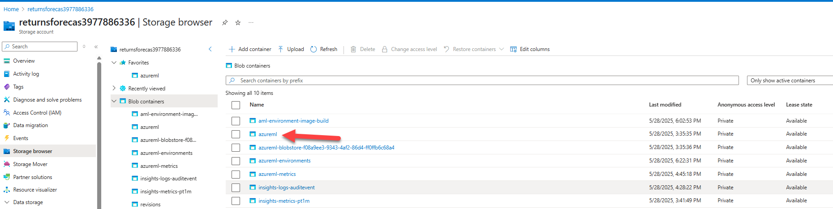833x209 pixels.
Task: Click the Delete trash icon
Action: tap(353, 49)
